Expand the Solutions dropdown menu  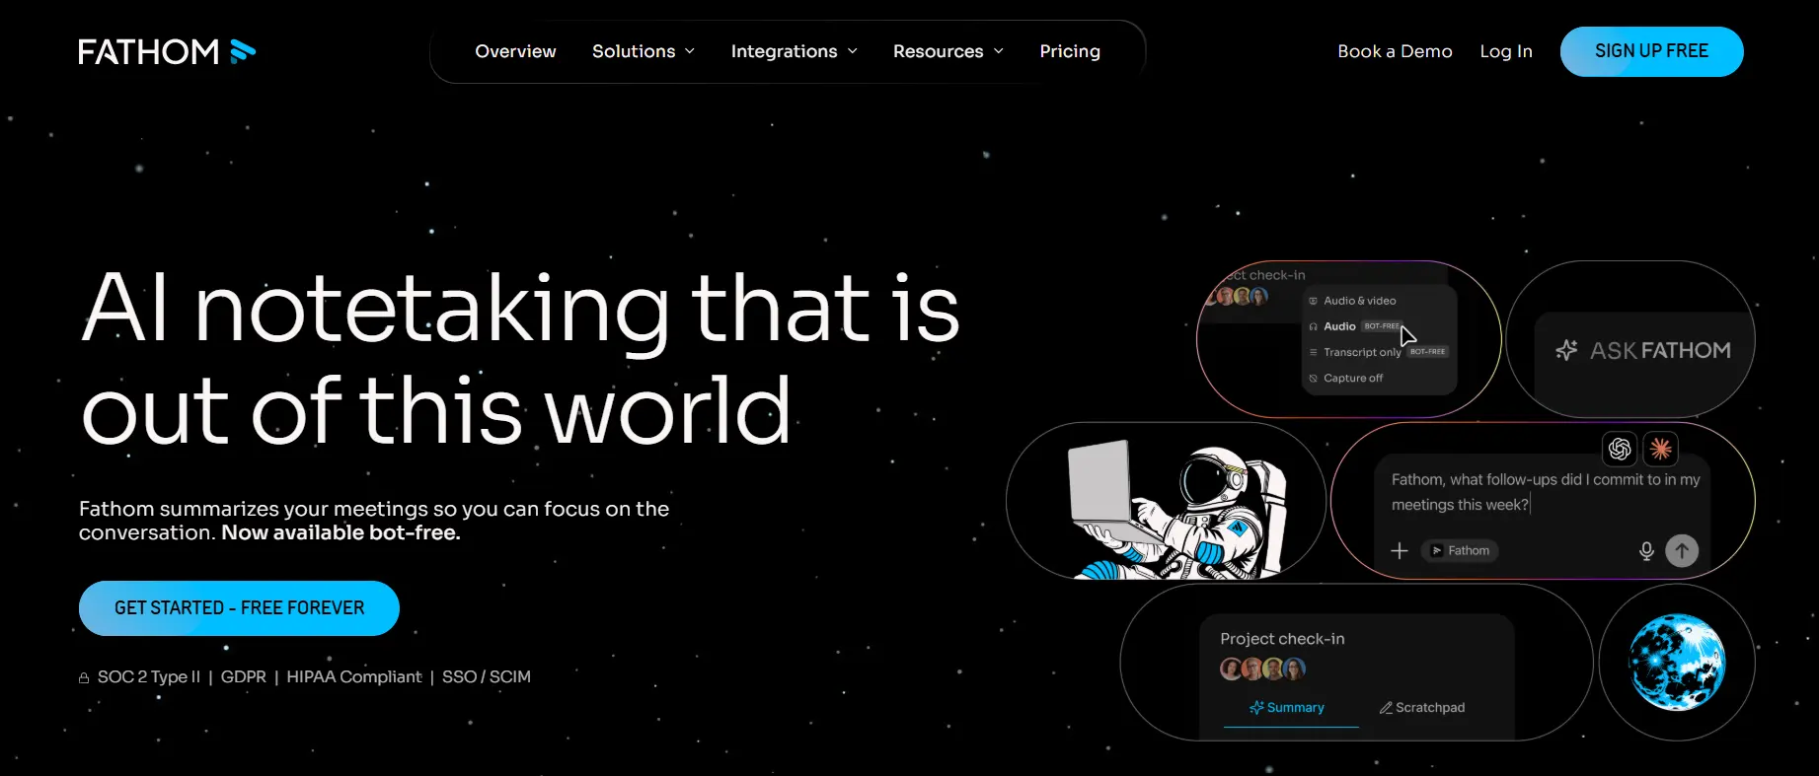pos(644,51)
